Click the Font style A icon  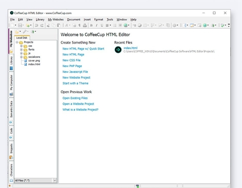click(x=67, y=25)
